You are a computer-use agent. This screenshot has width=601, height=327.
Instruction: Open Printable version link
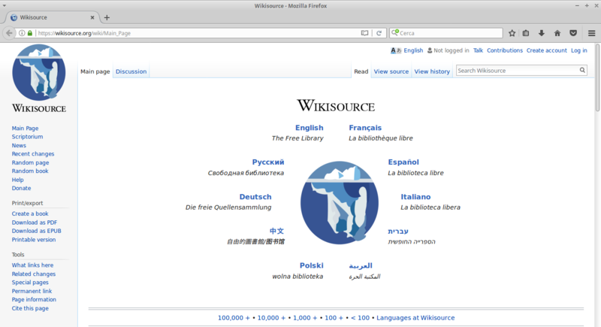[34, 240]
